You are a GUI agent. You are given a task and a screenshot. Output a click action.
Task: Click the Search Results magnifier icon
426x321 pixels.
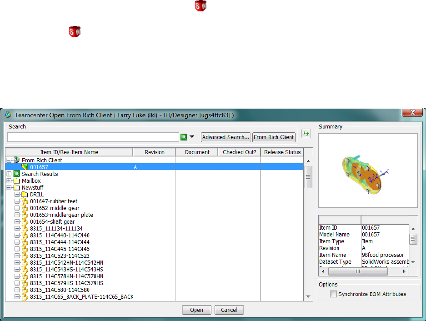point(17,174)
